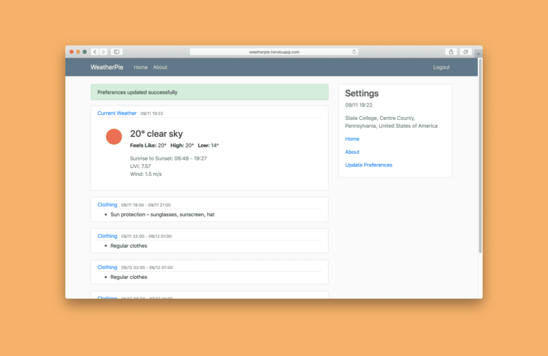Viewport: 548px width, 356px height.
Task: Click Regular clothes under the 09/11 22:00 card
Action: [x=129, y=245]
